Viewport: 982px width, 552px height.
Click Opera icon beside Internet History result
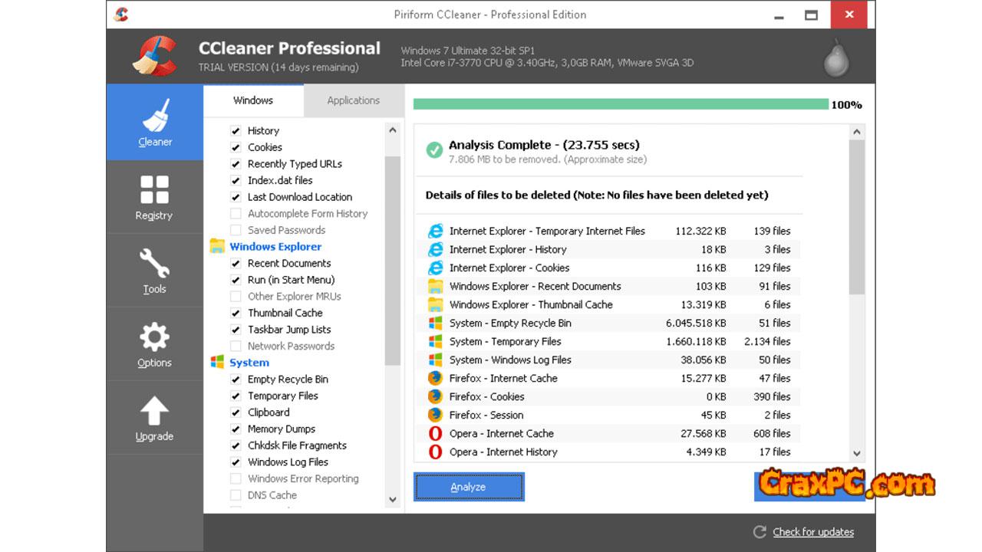435,452
